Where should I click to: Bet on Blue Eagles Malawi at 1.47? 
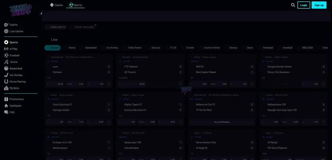(x=239, y=84)
